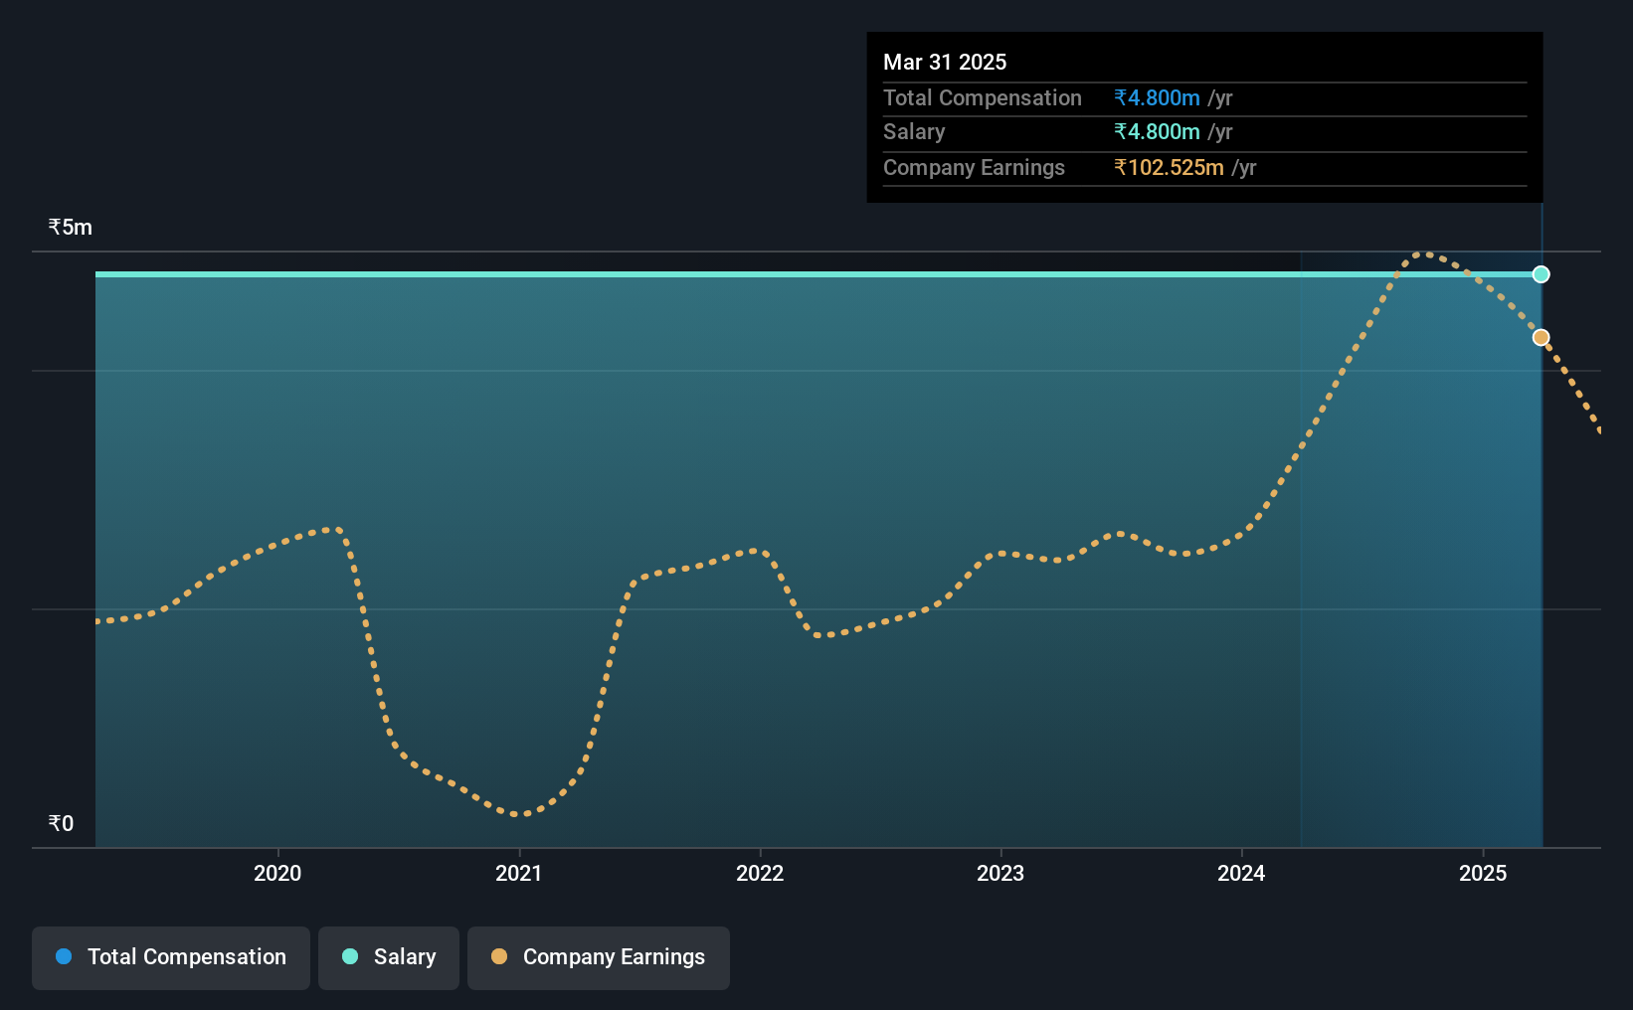Click the ₹0 y-axis label
This screenshot has width=1633, height=1010.
click(62, 823)
